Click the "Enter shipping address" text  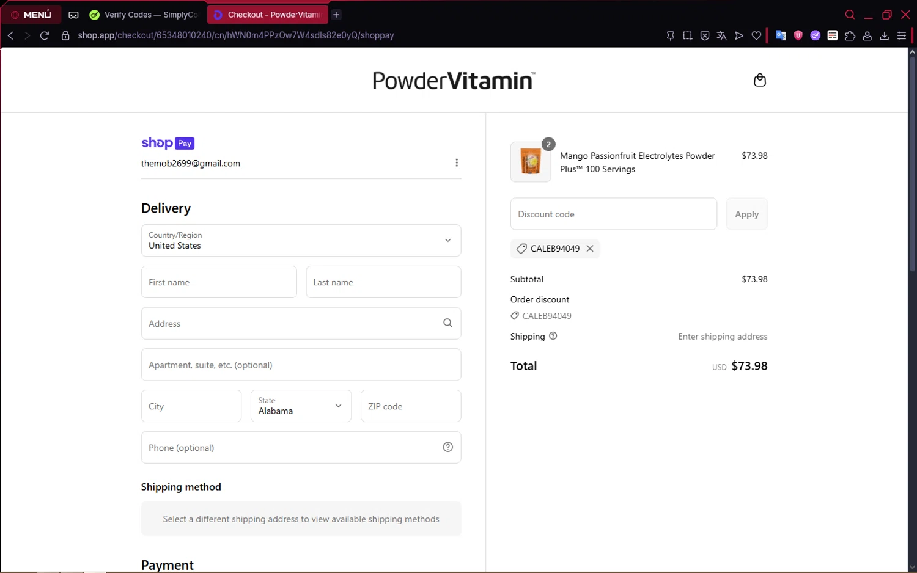point(723,337)
